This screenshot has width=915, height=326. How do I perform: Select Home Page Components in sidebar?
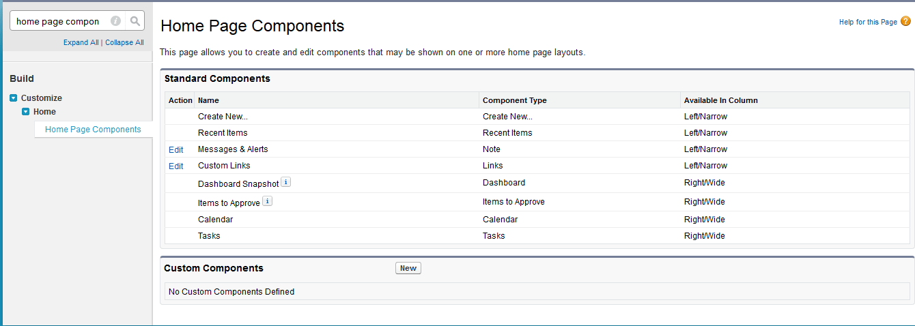tap(93, 130)
